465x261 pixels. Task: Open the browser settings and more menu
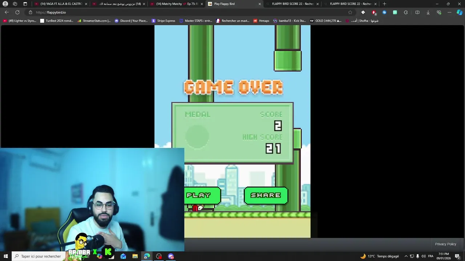pos(449,12)
